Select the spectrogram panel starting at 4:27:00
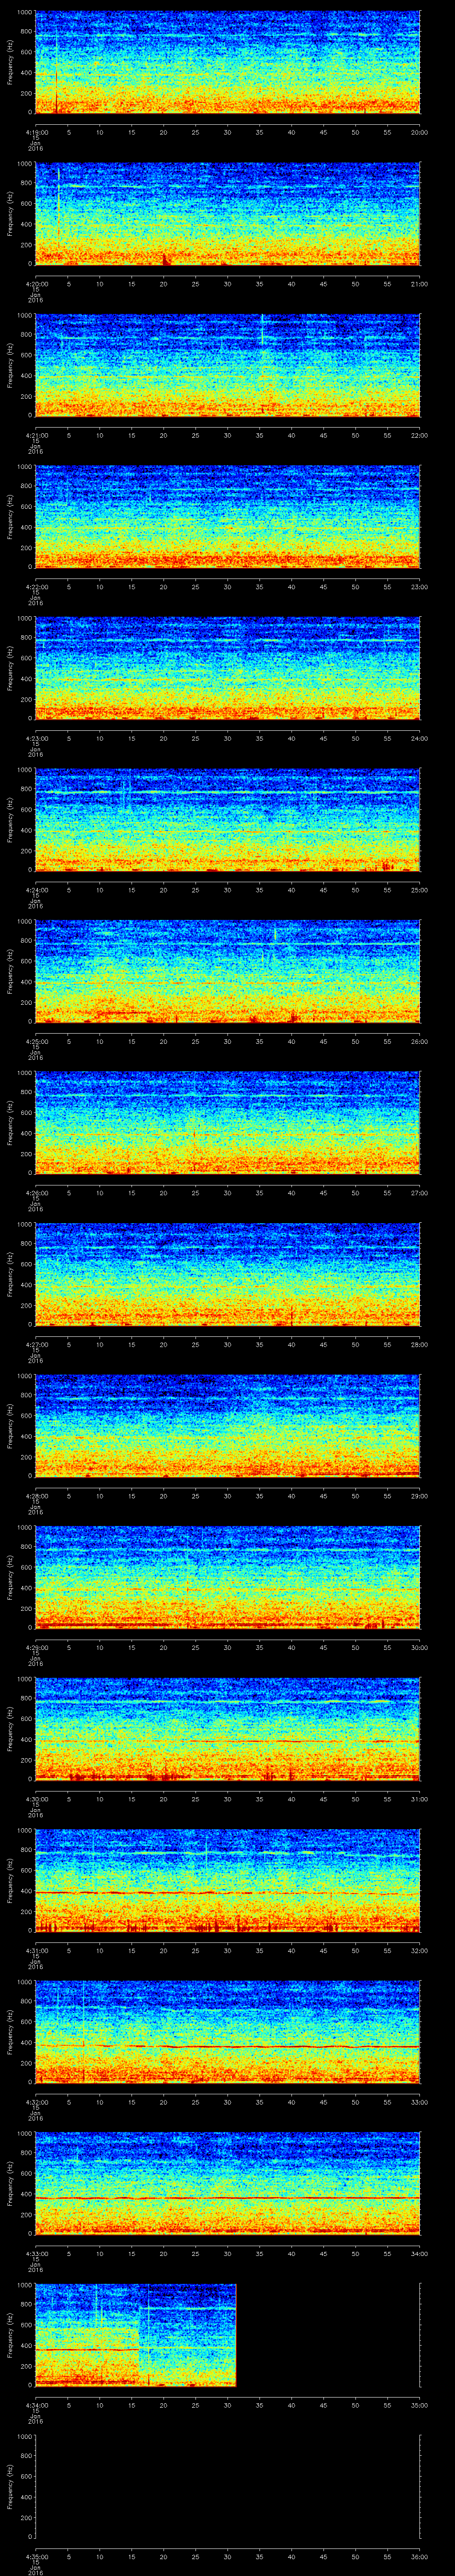 [227, 1274]
